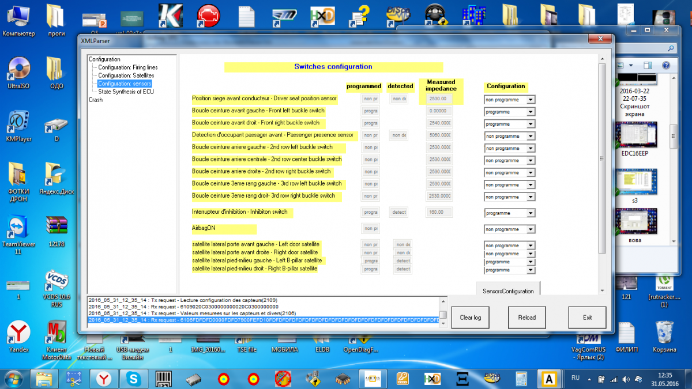Click Inhibition switch measured impedance field 160.00

pyautogui.click(x=439, y=213)
